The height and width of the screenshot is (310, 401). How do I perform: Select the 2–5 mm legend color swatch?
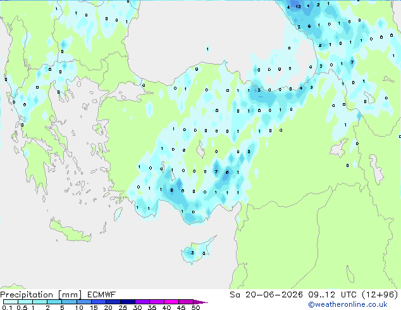click(54, 302)
